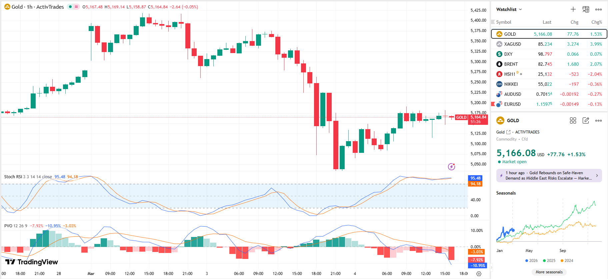The width and height of the screenshot is (608, 279).
Task: Select XAGUSD in the watchlist
Action: pyautogui.click(x=512, y=44)
